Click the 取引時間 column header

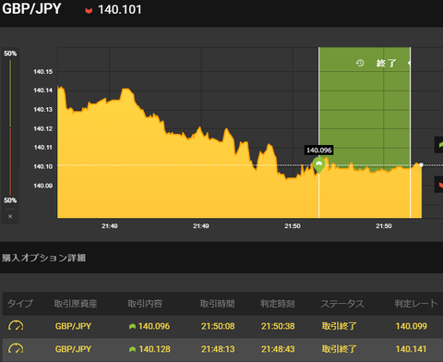(x=218, y=304)
